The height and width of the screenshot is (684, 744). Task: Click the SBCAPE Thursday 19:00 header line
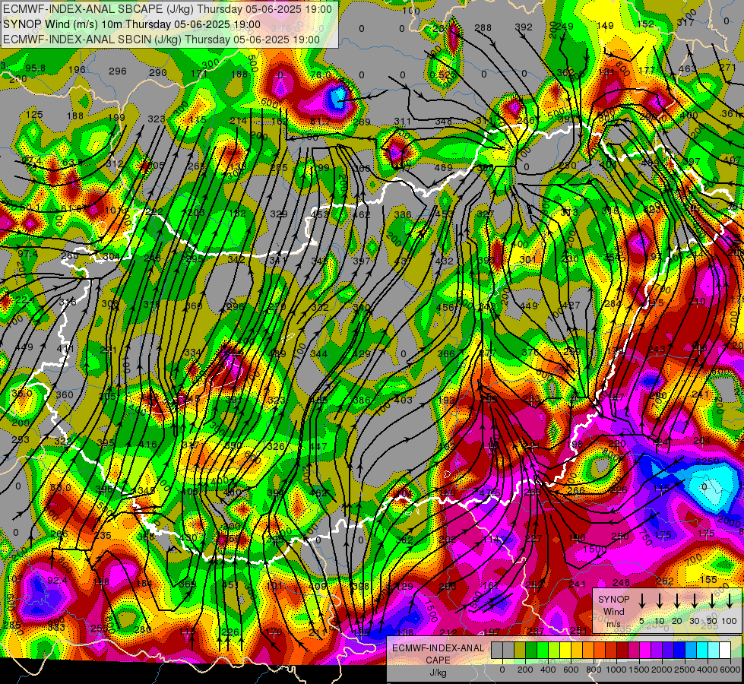pyautogui.click(x=167, y=9)
